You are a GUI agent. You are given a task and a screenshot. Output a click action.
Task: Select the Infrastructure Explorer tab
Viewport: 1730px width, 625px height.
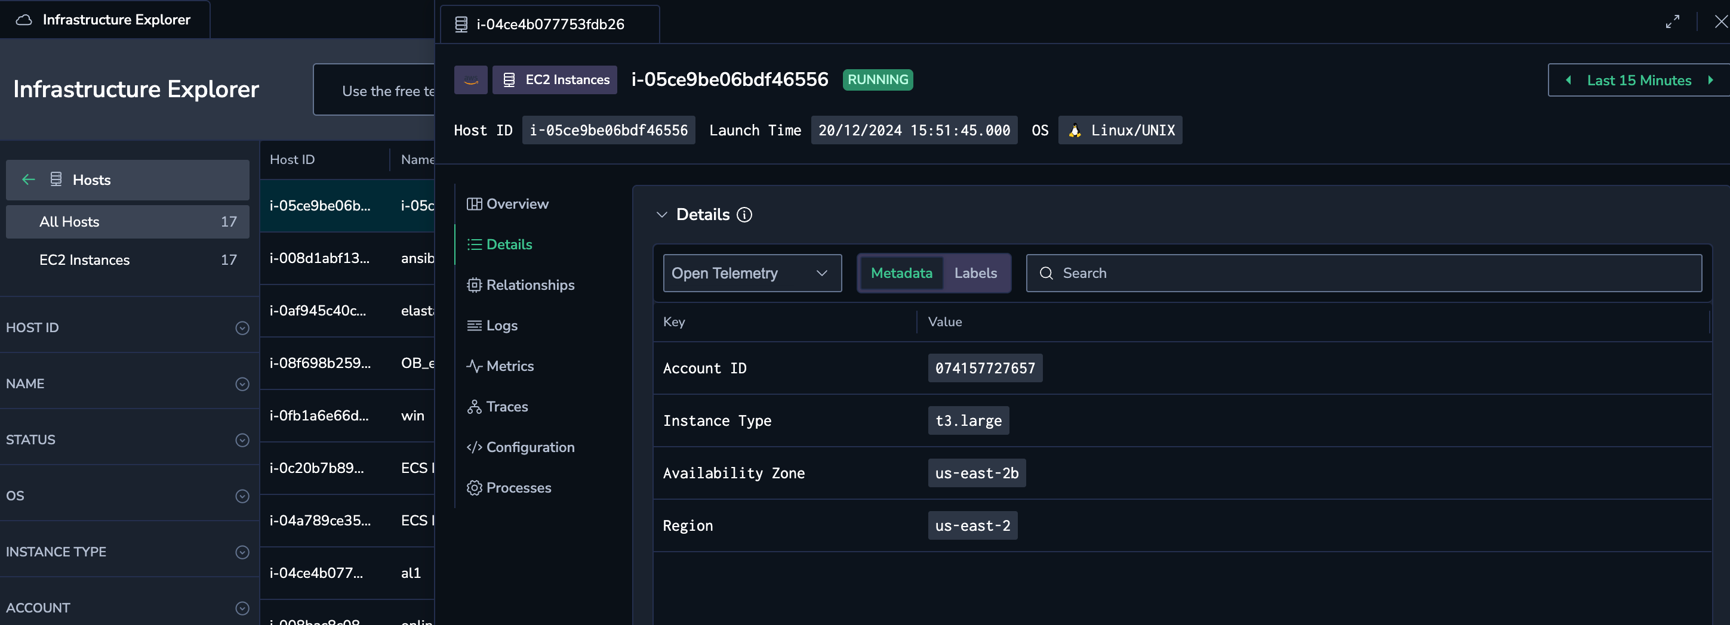[105, 20]
